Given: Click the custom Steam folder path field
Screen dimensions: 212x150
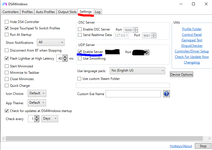Looking at the screenshot, I should pos(123,85).
